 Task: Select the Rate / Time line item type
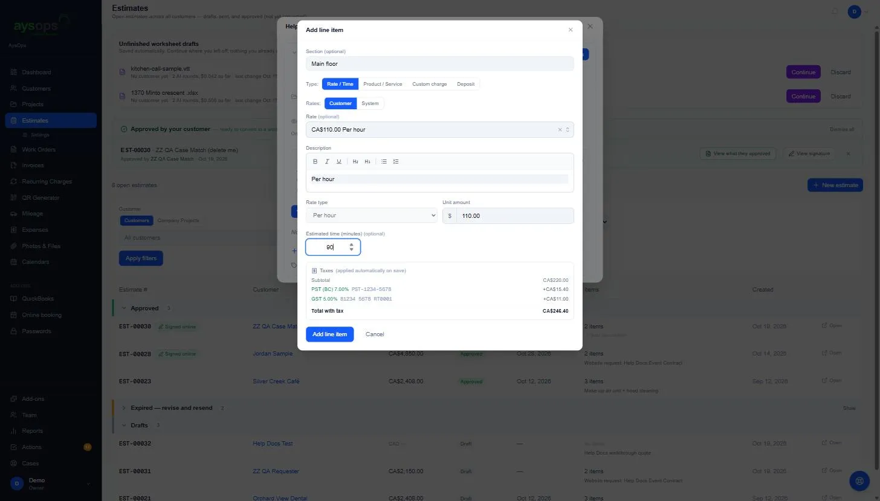pos(340,84)
